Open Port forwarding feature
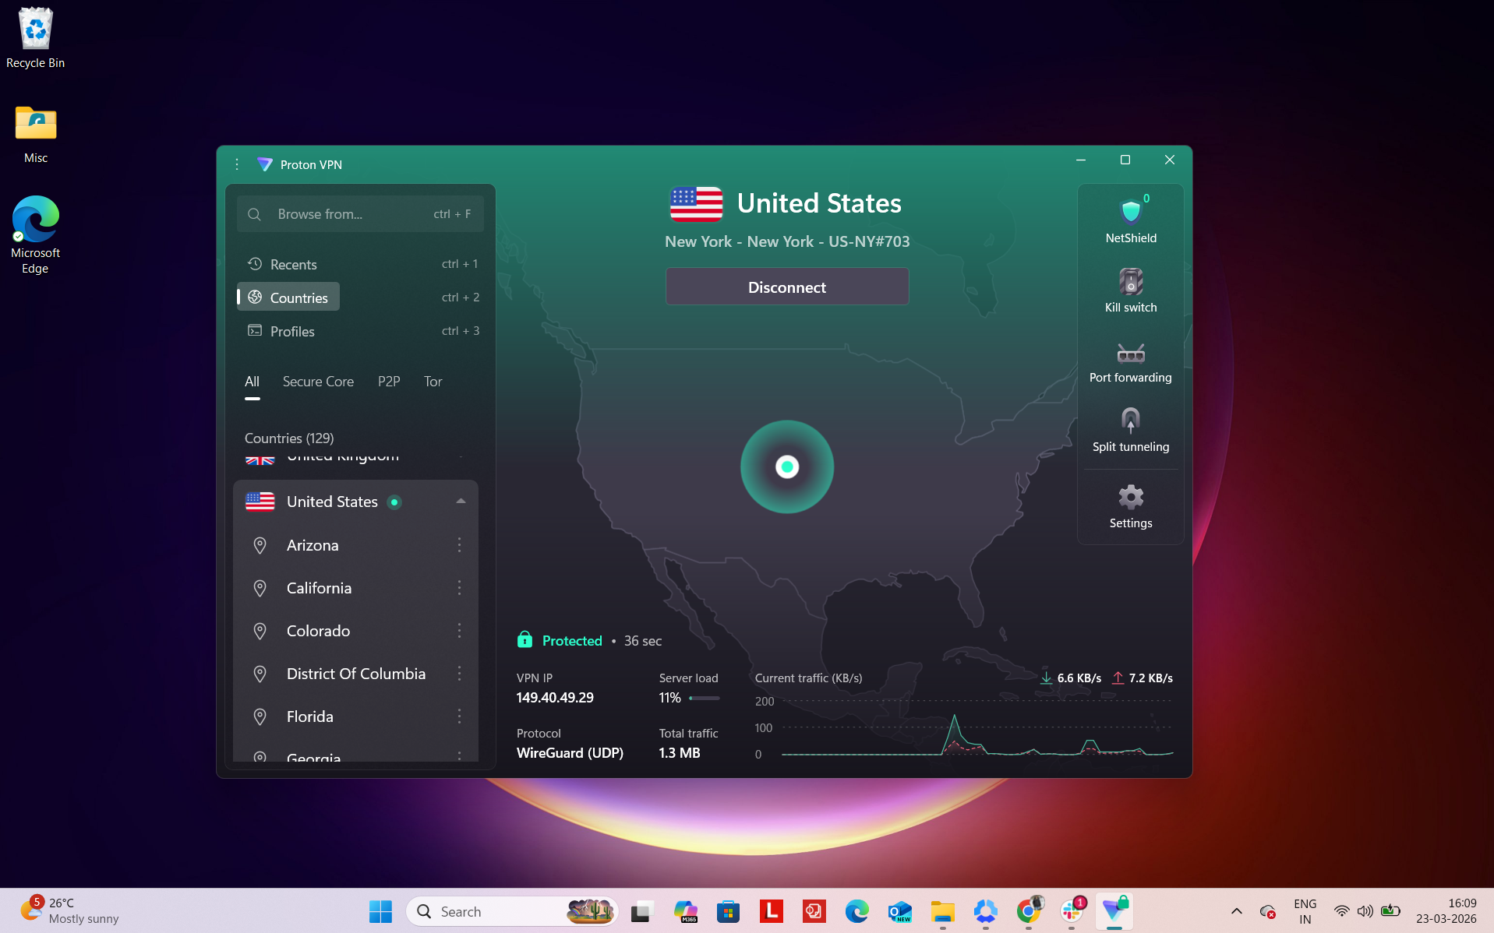Viewport: 1494px width, 933px height. coord(1131,354)
